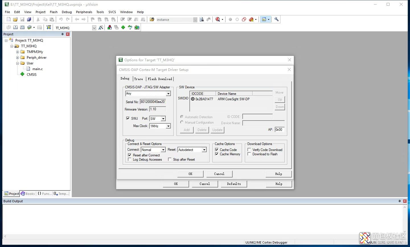Click the Save All icon
Image resolution: width=410 pixels, height=247 pixels.
point(29,19)
